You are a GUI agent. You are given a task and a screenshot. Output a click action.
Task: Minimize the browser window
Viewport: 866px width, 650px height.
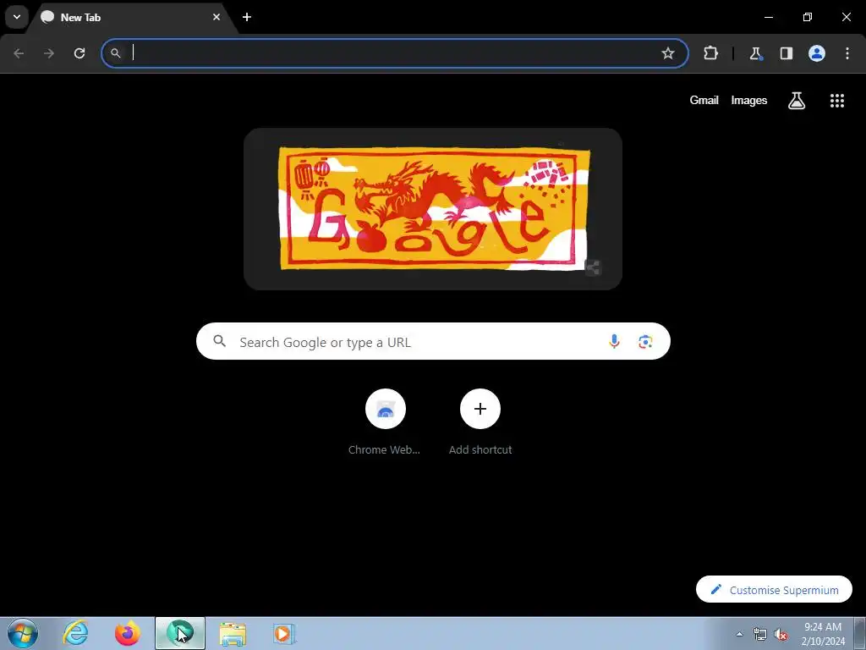coord(768,17)
